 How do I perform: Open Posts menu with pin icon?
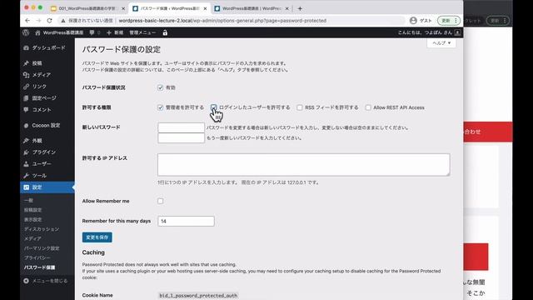coord(47,63)
